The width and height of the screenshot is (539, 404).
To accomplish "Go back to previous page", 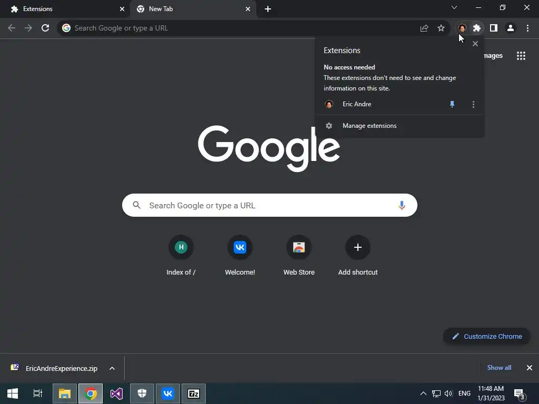I will pyautogui.click(x=12, y=28).
